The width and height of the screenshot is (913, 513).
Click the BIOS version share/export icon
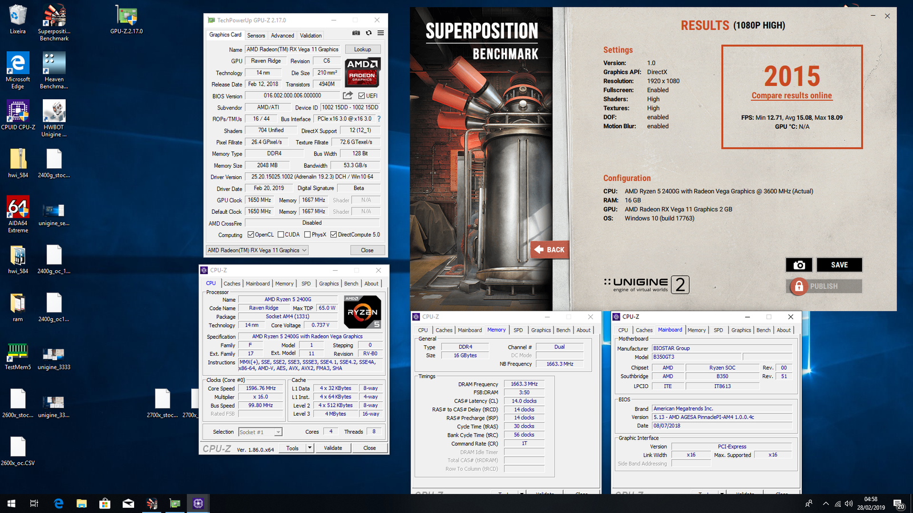coord(348,96)
